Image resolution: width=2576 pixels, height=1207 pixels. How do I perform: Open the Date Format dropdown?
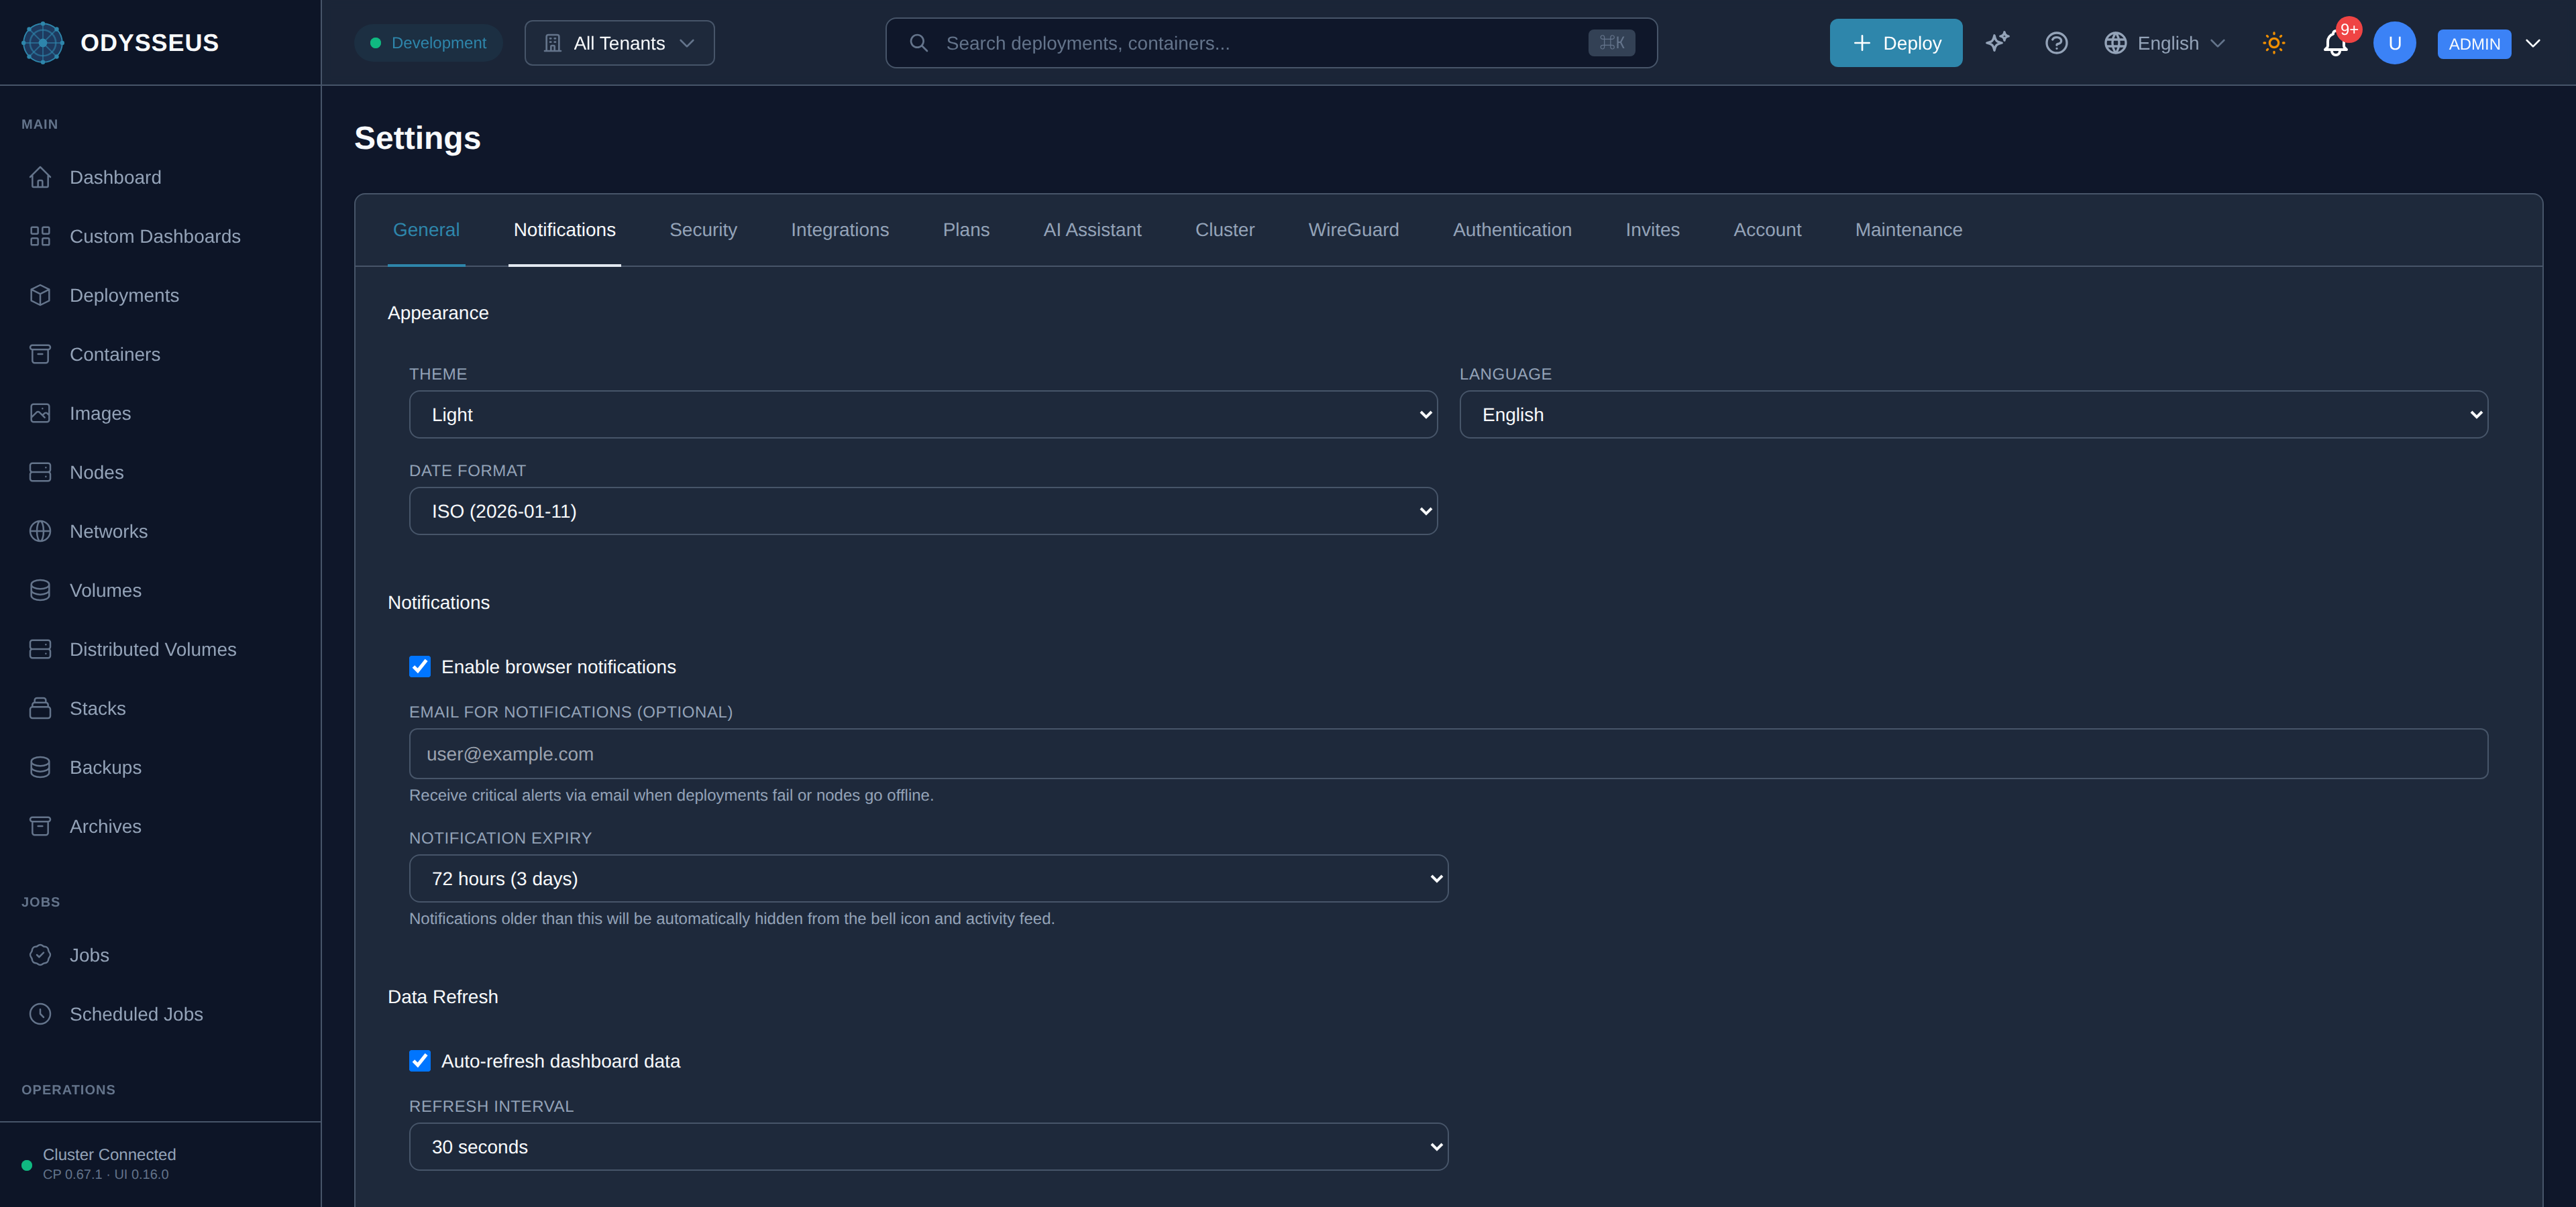[x=923, y=510]
